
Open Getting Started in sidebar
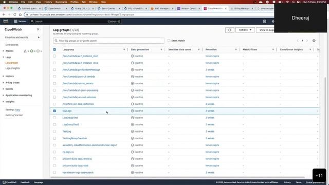pyautogui.click(x=14, y=115)
